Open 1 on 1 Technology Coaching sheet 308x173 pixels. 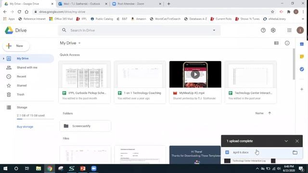click(x=140, y=82)
